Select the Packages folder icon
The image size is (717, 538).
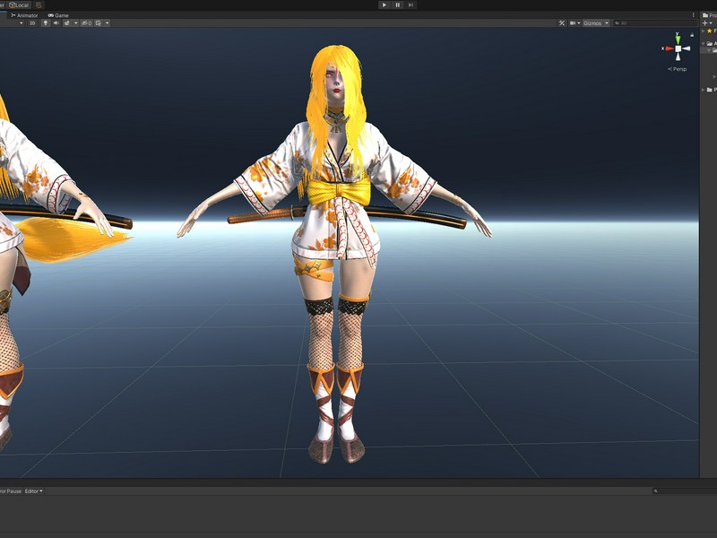(710, 90)
